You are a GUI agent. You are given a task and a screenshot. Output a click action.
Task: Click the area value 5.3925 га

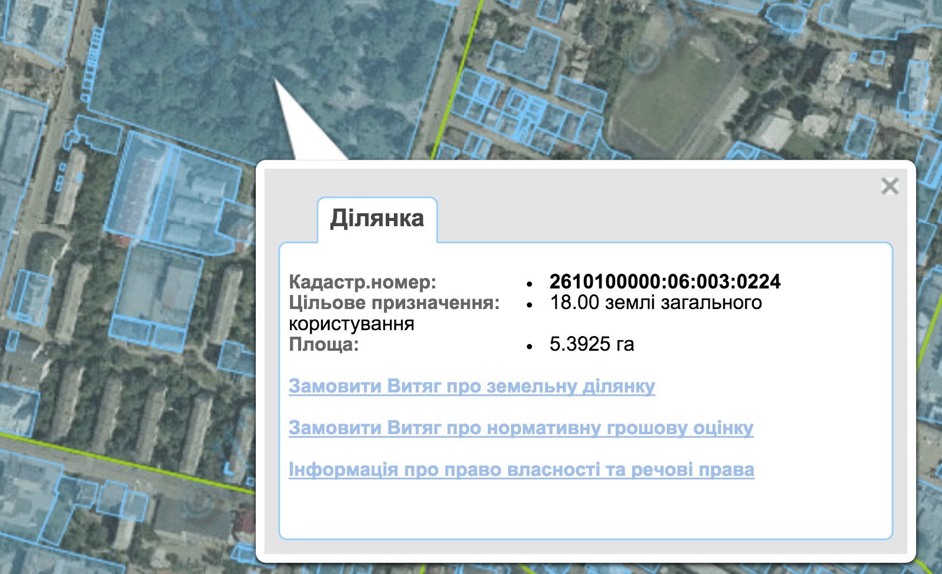point(592,344)
